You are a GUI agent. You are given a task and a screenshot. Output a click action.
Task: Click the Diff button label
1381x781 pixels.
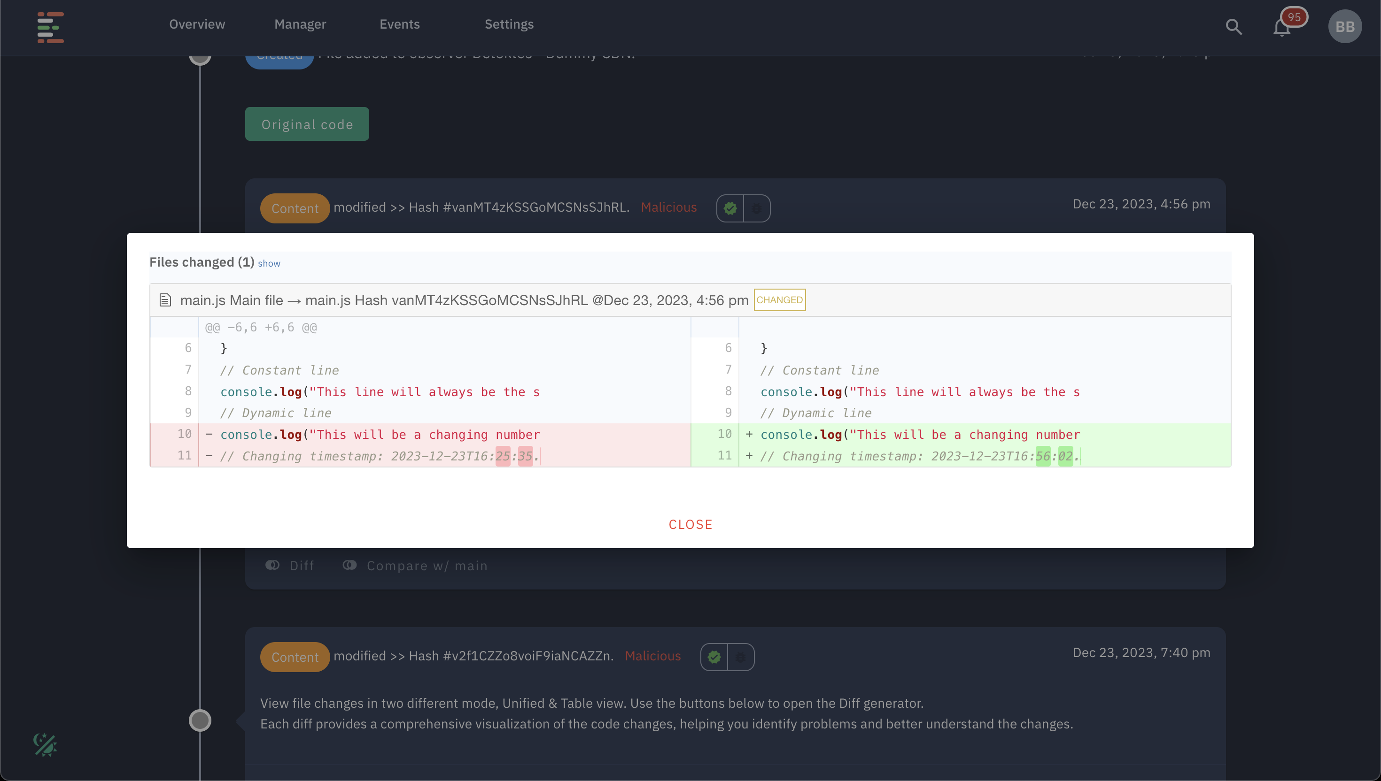click(x=302, y=566)
